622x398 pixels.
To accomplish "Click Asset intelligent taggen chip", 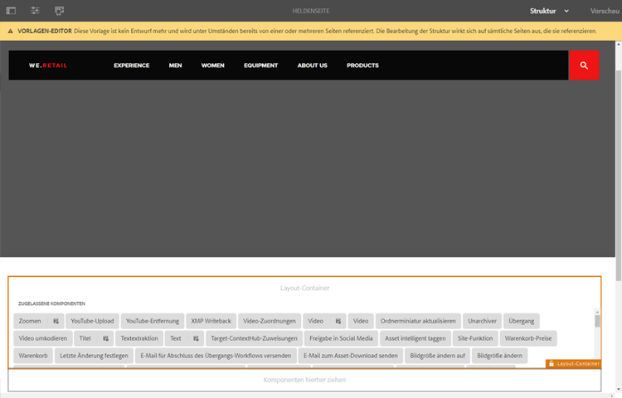I will [415, 338].
